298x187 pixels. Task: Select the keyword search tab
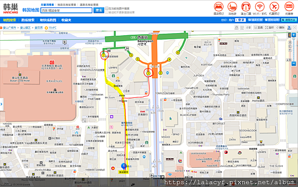pos(47,5)
